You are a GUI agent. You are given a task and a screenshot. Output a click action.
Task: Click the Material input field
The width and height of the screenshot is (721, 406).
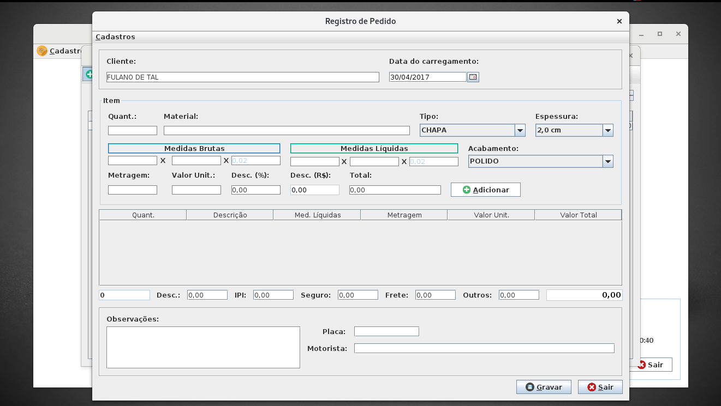click(x=287, y=130)
